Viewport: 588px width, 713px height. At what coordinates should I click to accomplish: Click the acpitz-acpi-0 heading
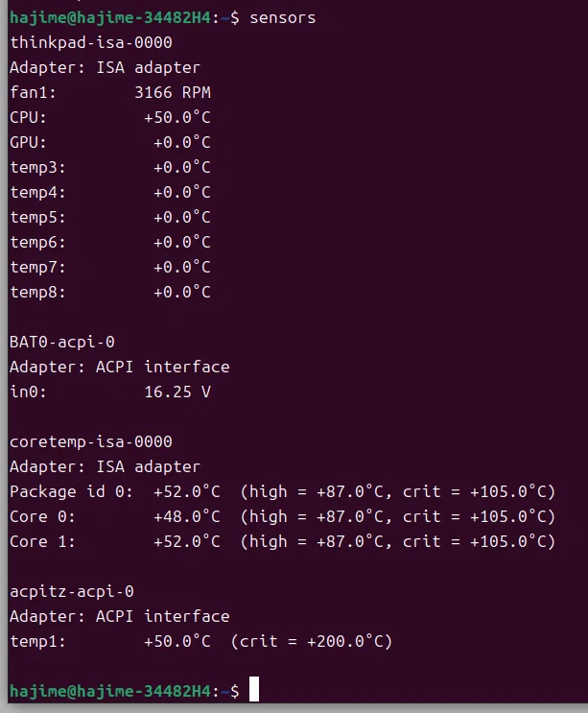[x=72, y=591]
